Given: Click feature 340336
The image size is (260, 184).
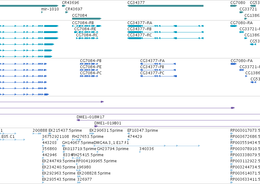Looking at the screenshot, I should [147, 149].
